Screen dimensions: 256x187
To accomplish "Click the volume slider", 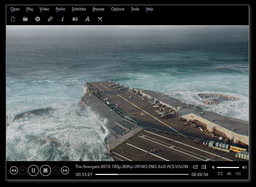I will [228, 167].
